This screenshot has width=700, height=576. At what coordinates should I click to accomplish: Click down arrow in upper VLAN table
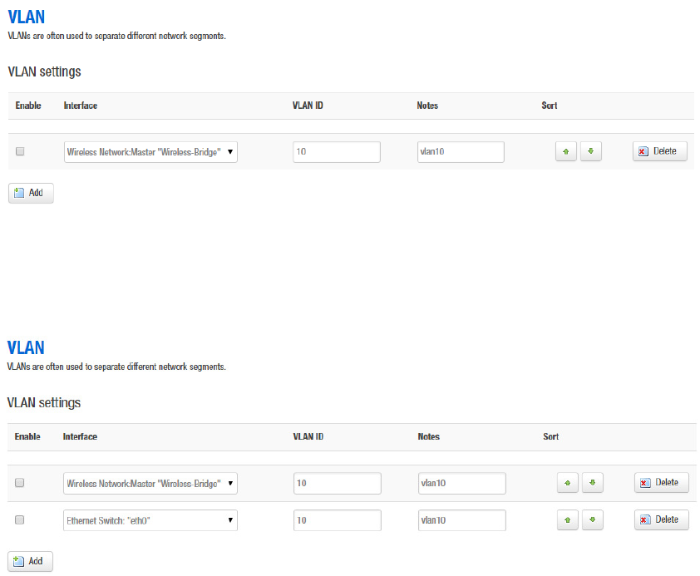pos(590,152)
